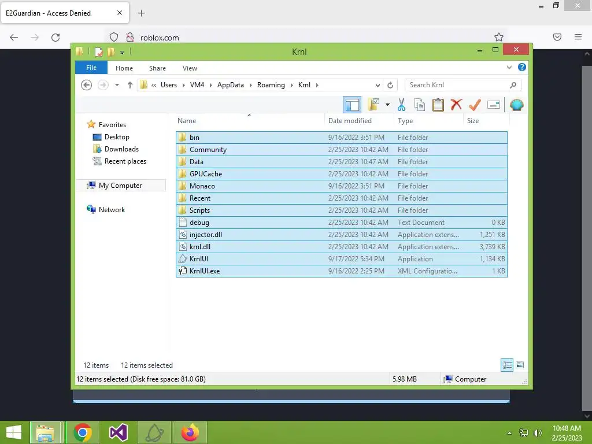
Task: Open recent locations dropdown arrow
Action: [x=117, y=85]
